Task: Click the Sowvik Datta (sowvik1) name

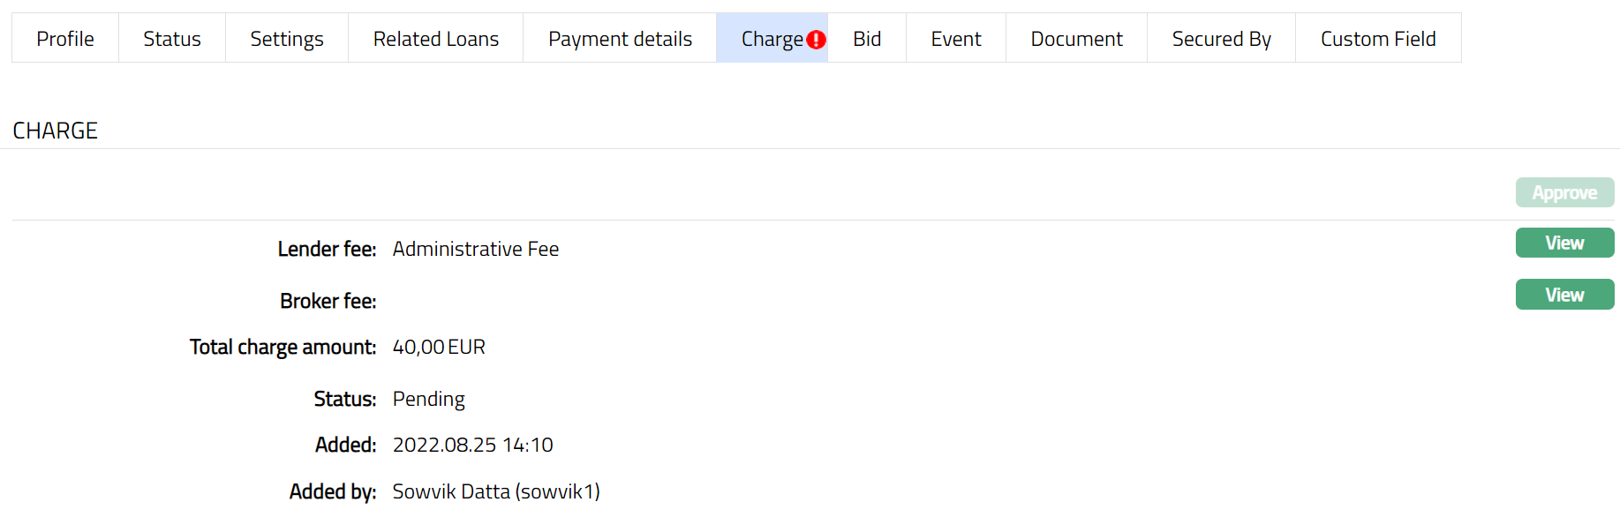Action: (496, 491)
